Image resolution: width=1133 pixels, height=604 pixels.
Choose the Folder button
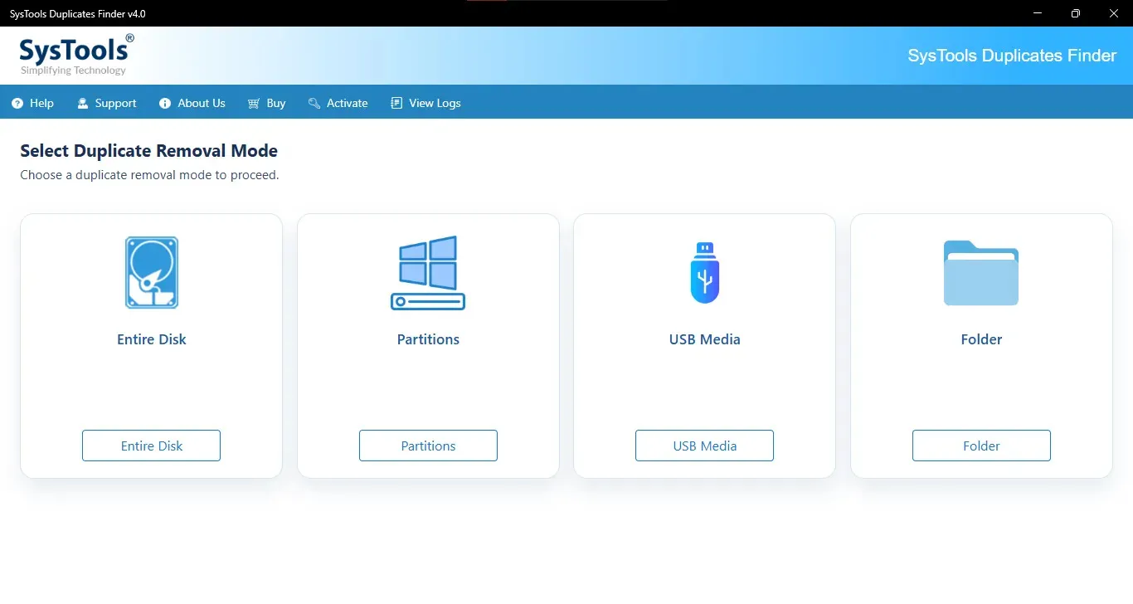981,446
